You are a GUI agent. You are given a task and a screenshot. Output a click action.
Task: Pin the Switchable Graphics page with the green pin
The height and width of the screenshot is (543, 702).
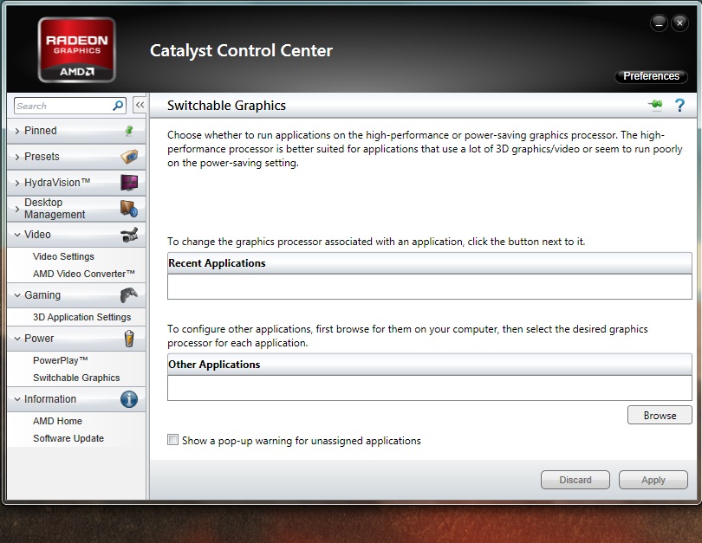coord(655,105)
